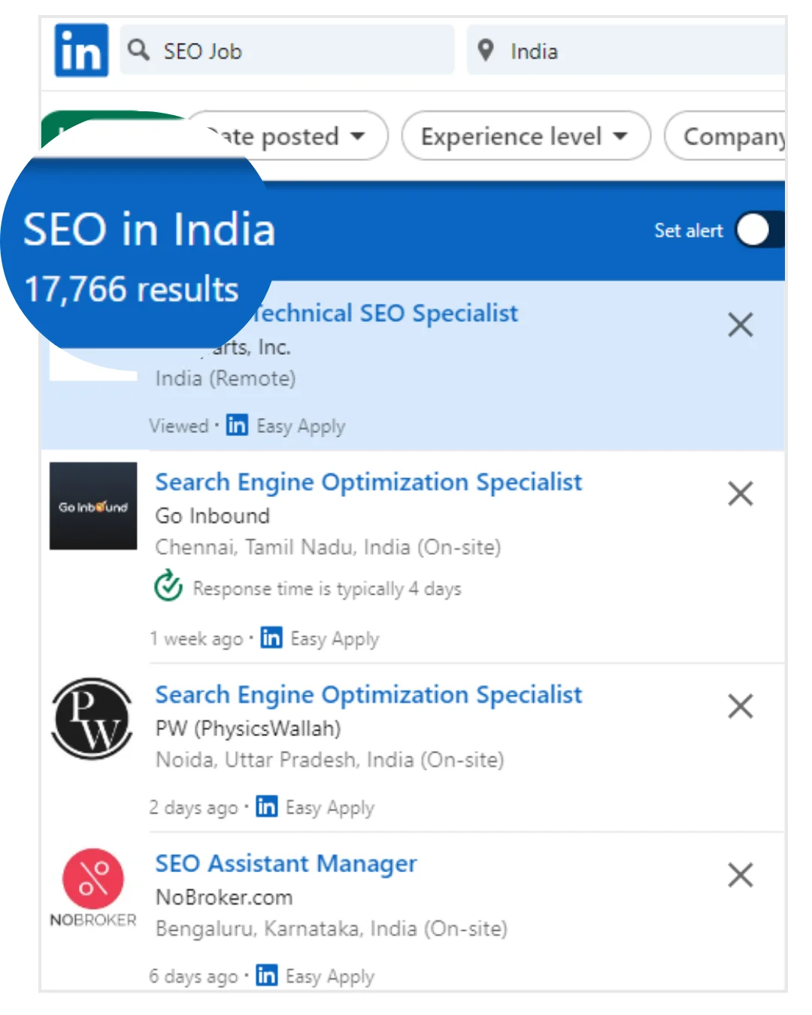Open the SEO Assistant Manager job
812x1015 pixels.
pyautogui.click(x=286, y=864)
